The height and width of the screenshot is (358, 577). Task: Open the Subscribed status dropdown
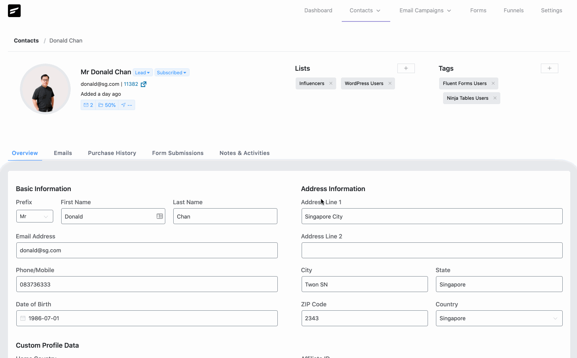click(172, 72)
